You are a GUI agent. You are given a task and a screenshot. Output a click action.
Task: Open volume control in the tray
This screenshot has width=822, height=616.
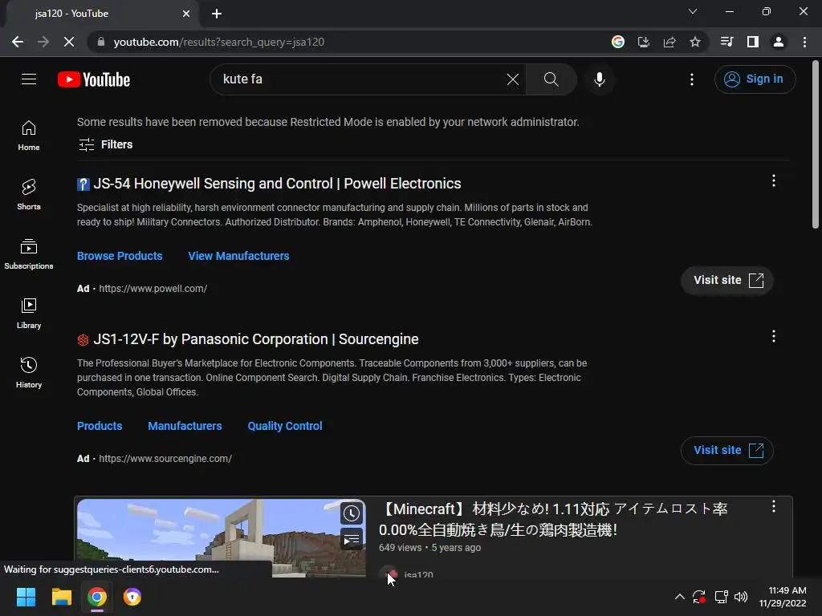pos(741,597)
